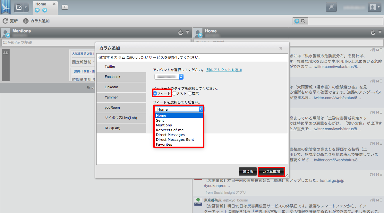Choose Direct Messages option

coord(179,135)
